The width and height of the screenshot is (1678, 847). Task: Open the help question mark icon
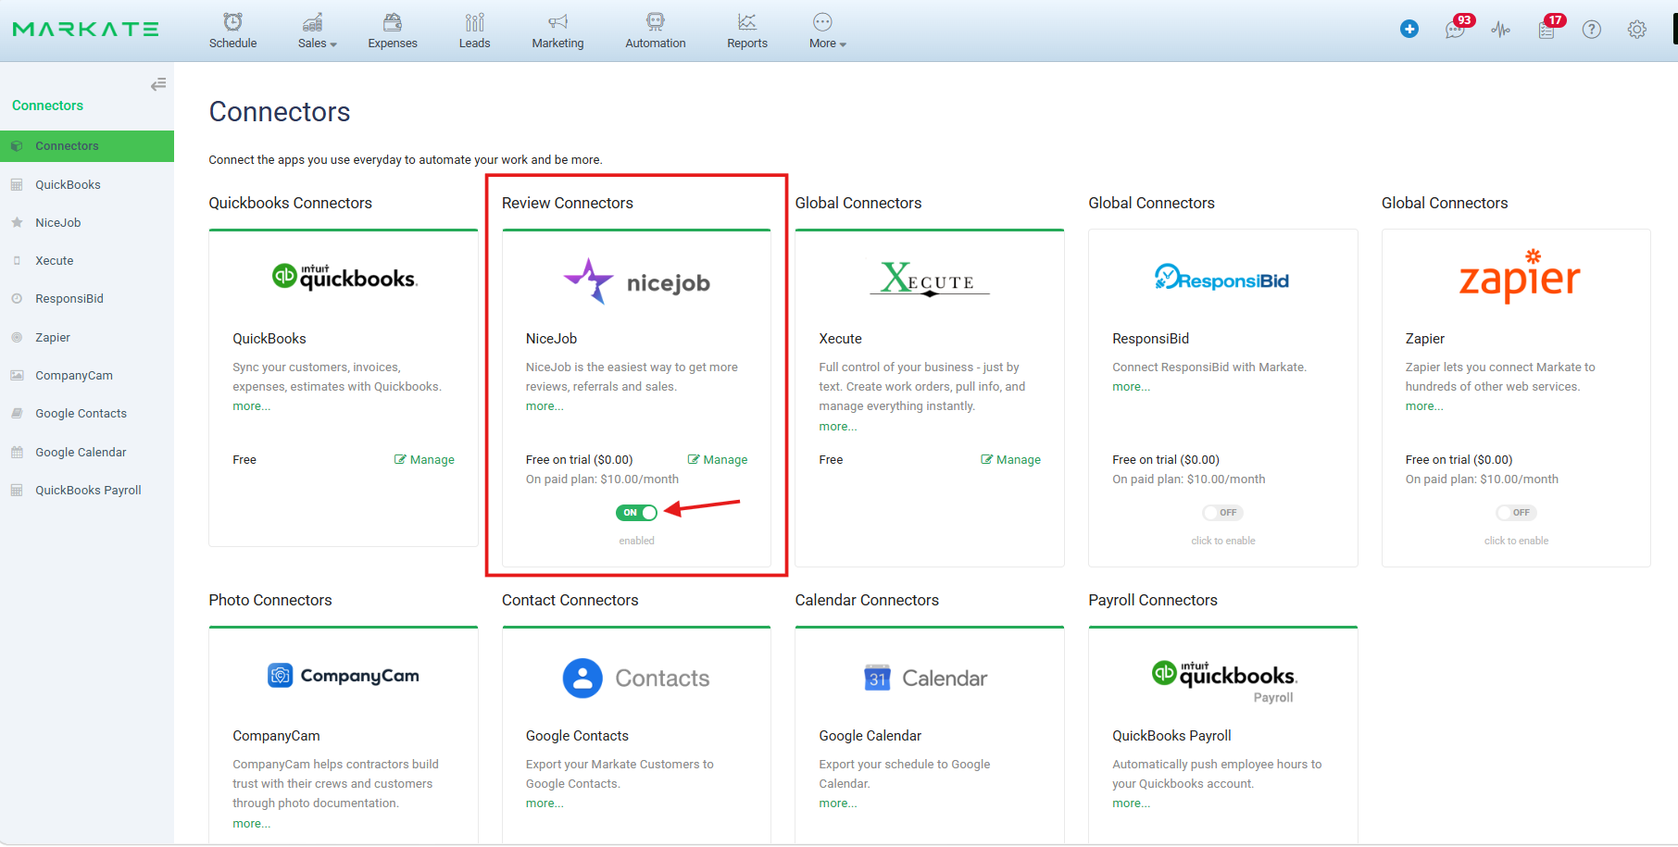pyautogui.click(x=1591, y=30)
